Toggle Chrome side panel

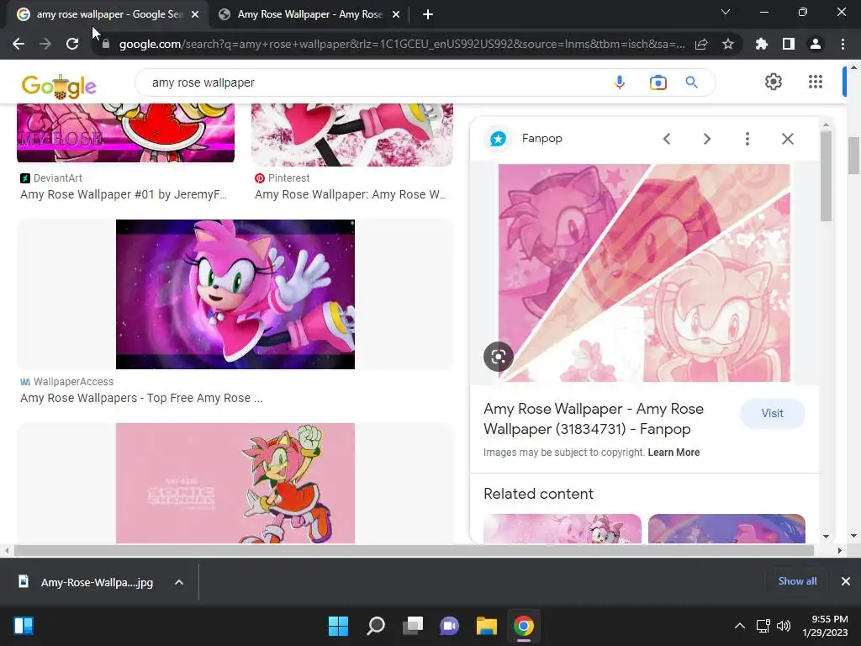(x=789, y=44)
